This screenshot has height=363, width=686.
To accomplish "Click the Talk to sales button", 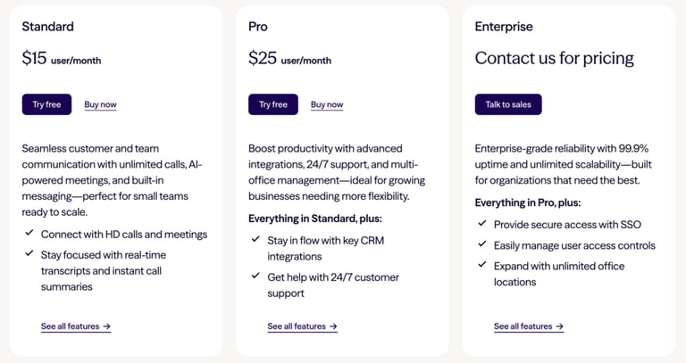I will [x=508, y=104].
